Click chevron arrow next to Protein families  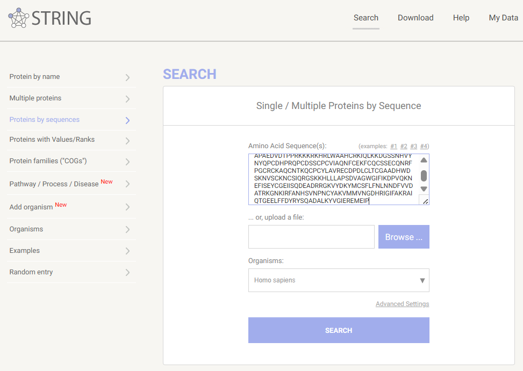click(x=127, y=162)
